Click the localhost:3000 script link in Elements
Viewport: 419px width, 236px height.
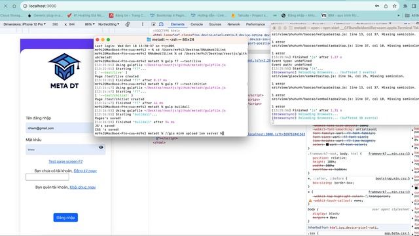click(276, 134)
